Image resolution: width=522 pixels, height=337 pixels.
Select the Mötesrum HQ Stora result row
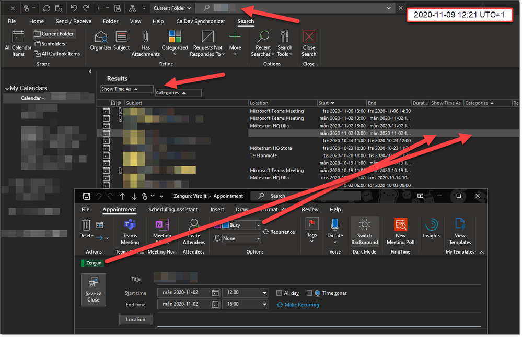click(308, 148)
